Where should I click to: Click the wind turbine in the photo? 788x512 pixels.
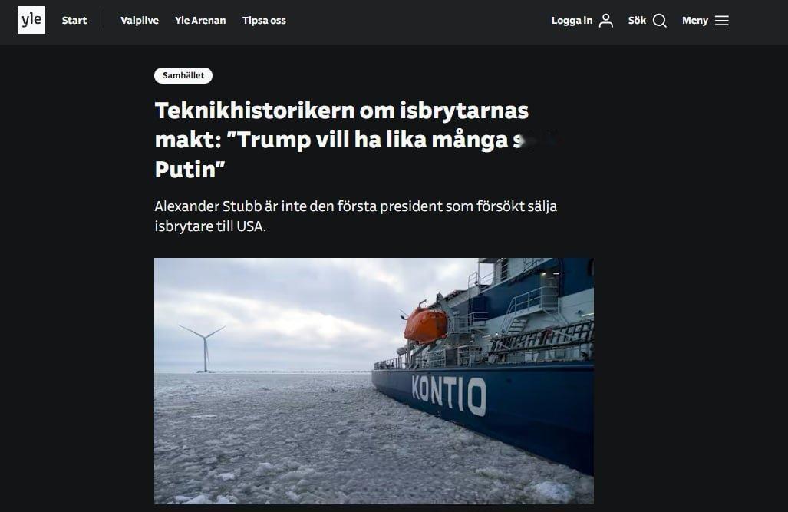click(x=204, y=348)
